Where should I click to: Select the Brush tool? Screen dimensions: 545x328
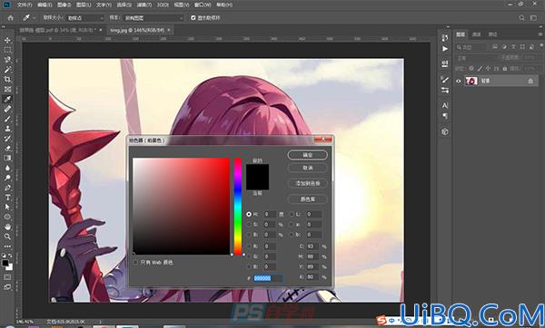tap(7, 119)
